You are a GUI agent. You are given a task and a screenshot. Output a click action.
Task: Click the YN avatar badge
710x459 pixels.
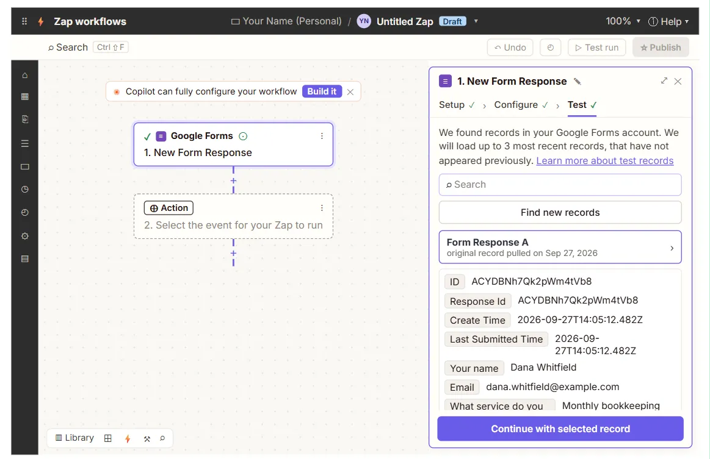(x=364, y=21)
